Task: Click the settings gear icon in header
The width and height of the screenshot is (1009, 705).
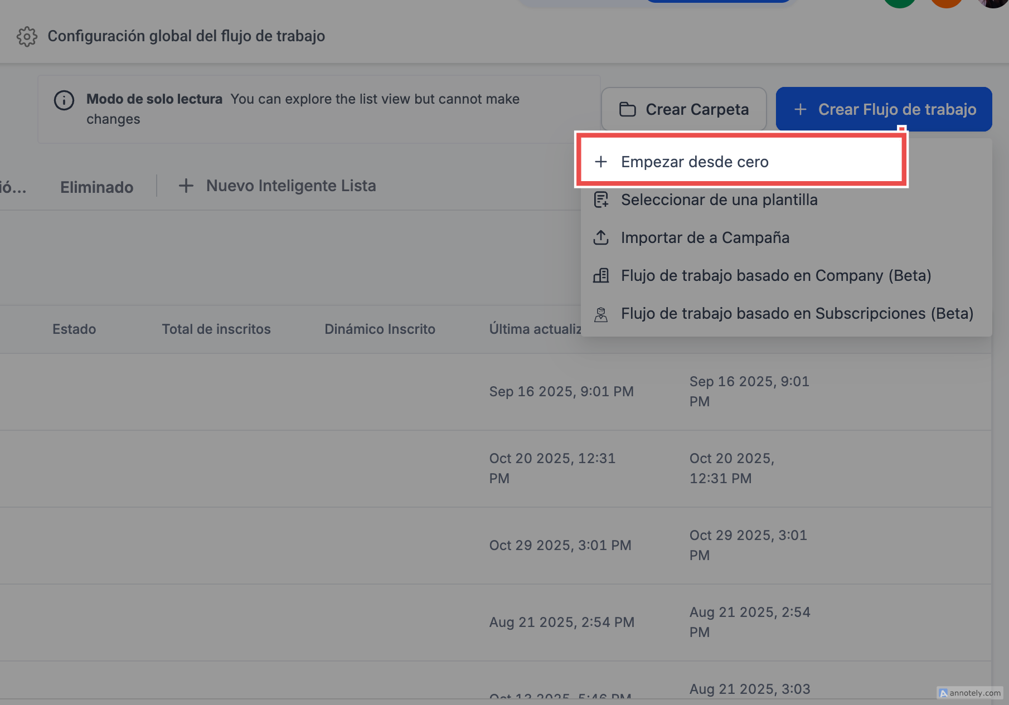Action: [27, 37]
